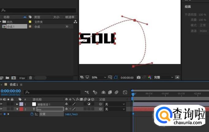Collapse the sou layer properties triangle

pos(17,109)
